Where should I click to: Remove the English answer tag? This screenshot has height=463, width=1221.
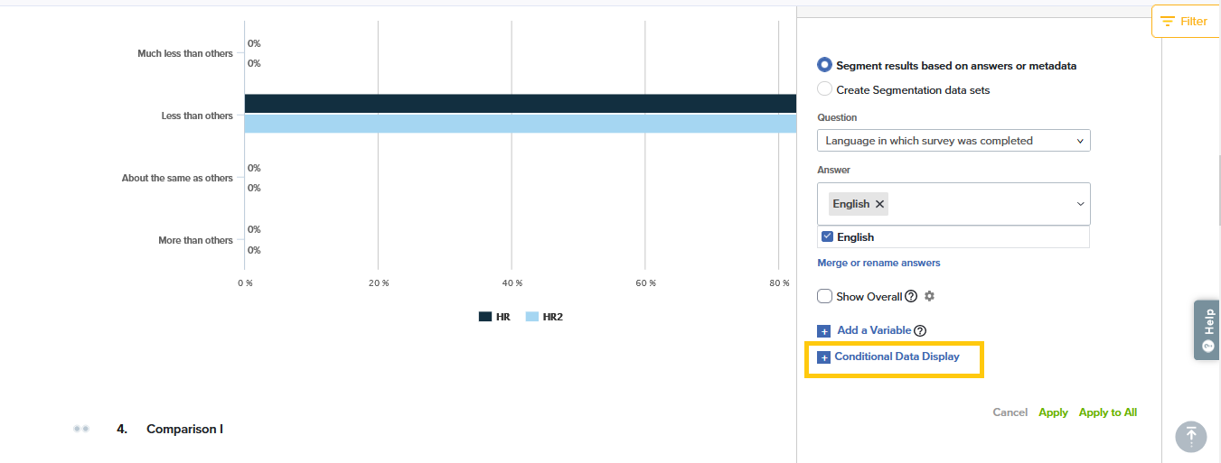[879, 204]
